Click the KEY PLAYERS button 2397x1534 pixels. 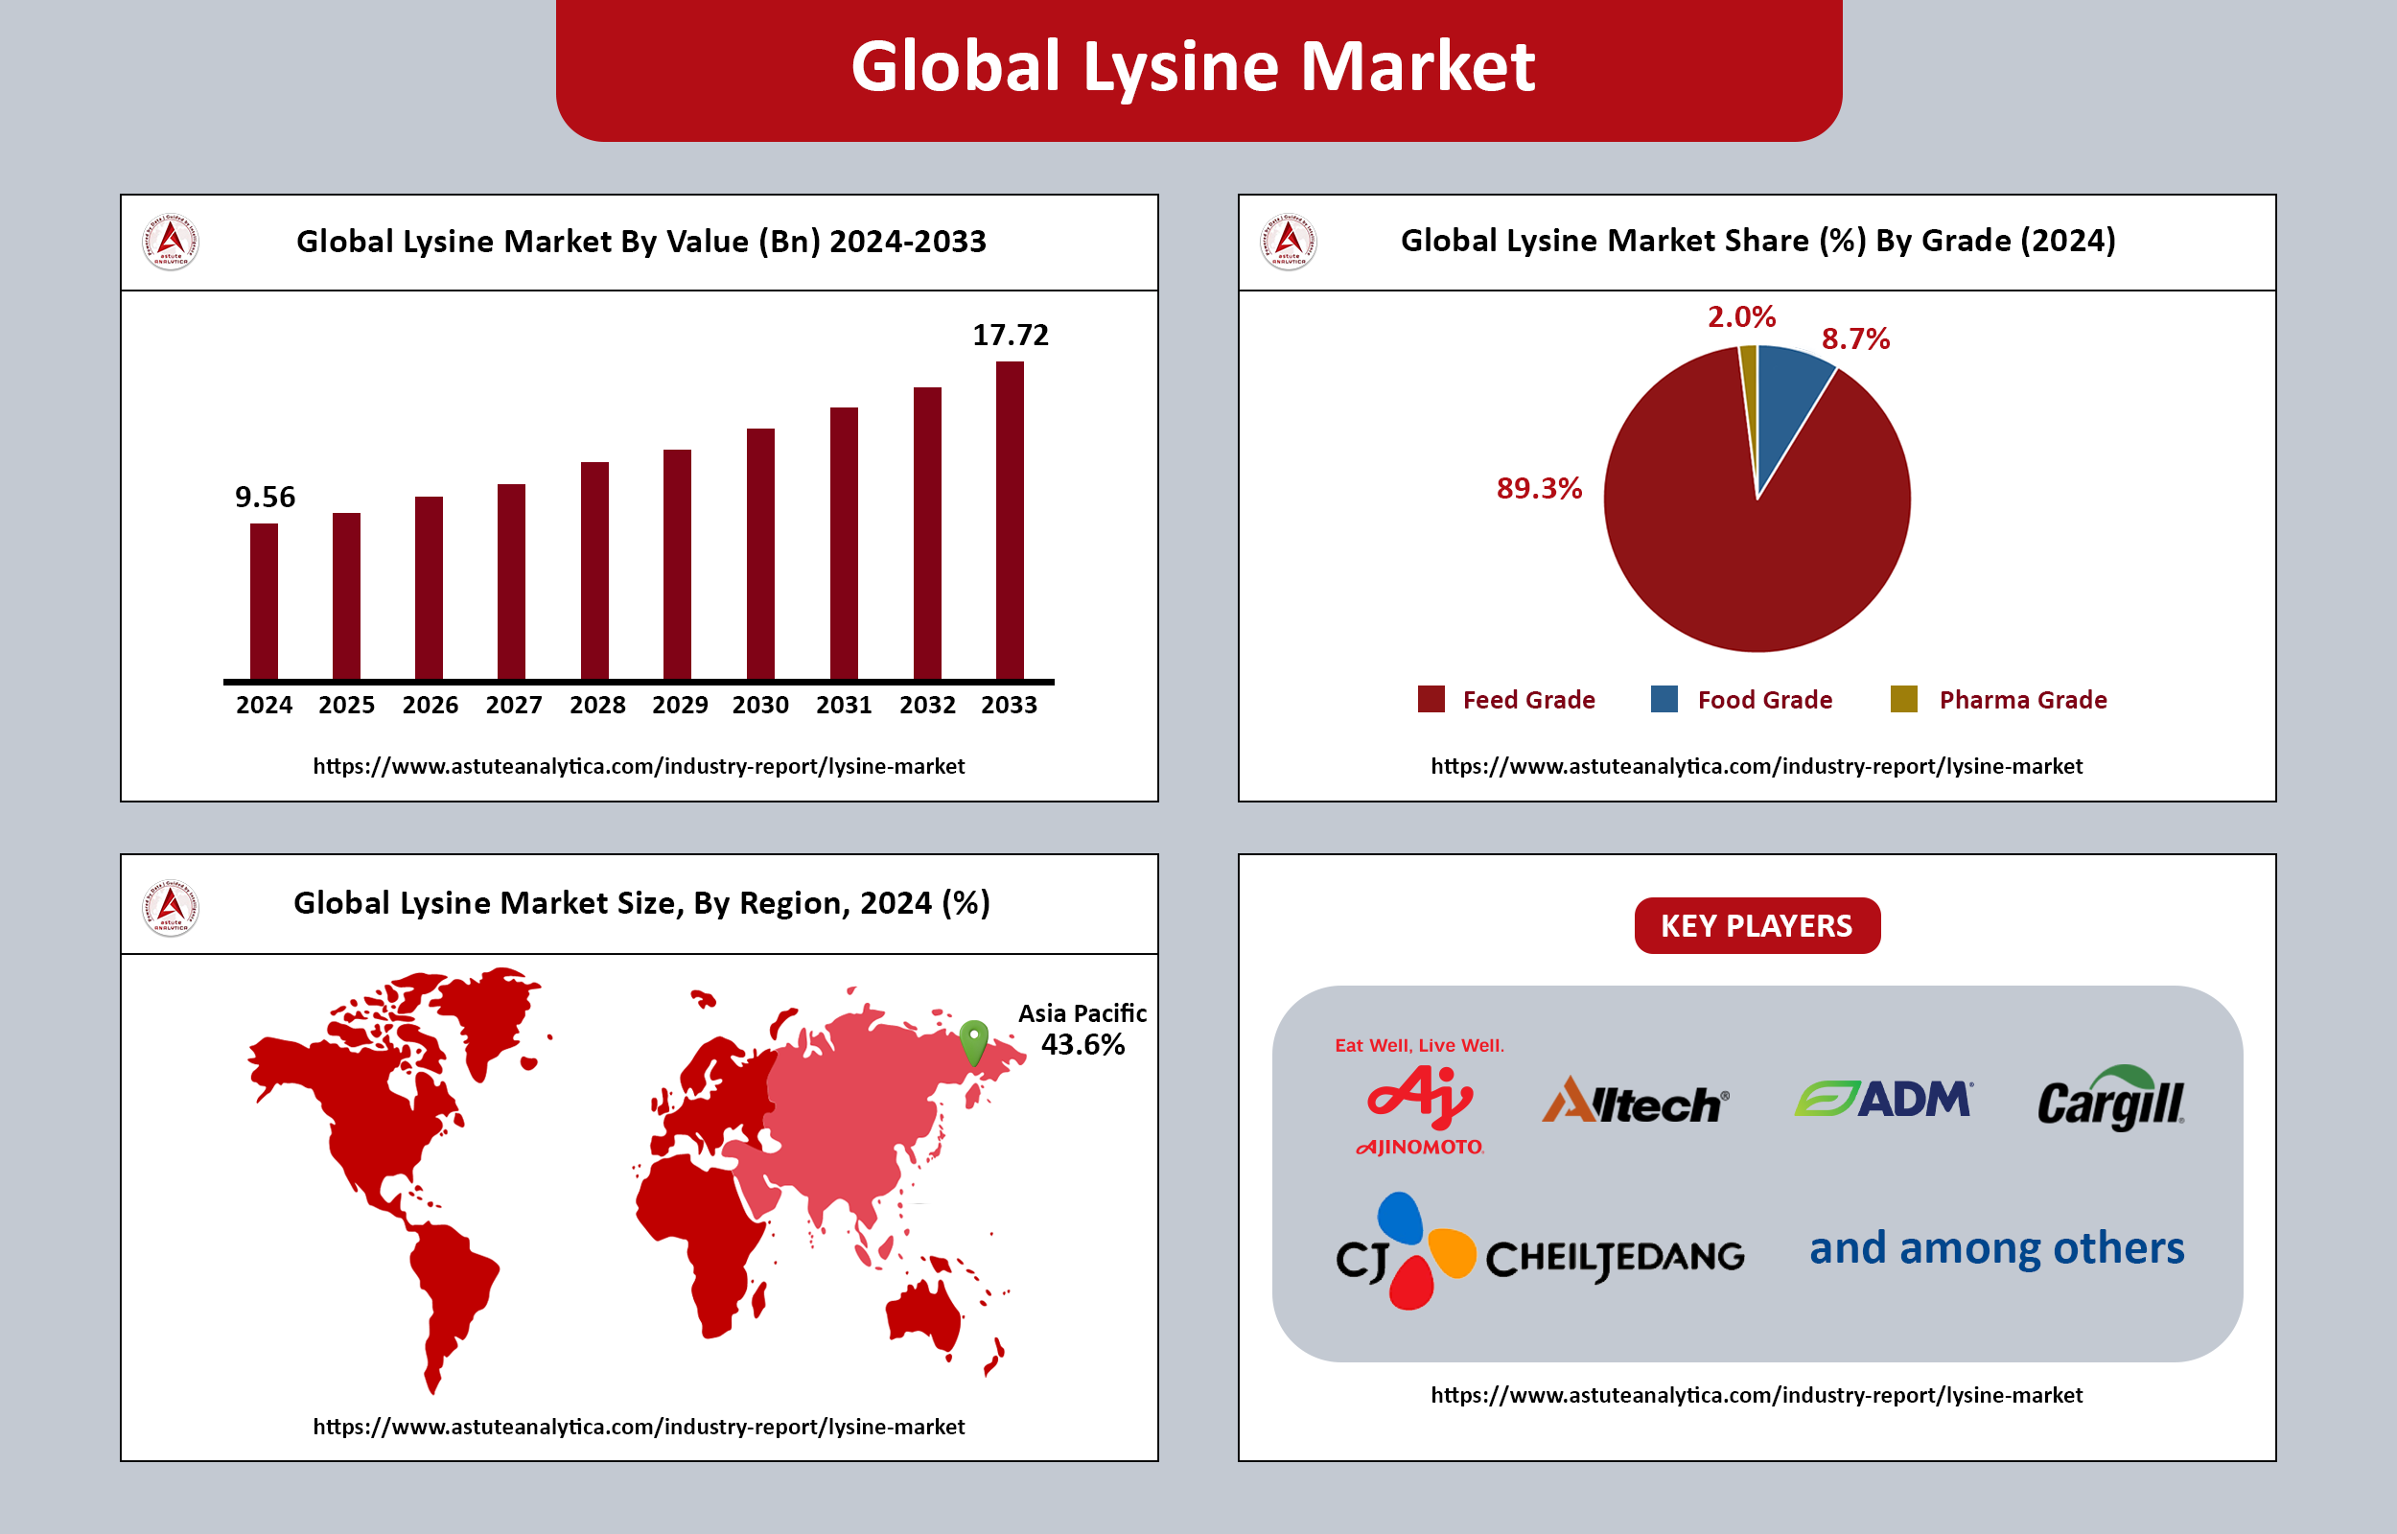[1757, 925]
